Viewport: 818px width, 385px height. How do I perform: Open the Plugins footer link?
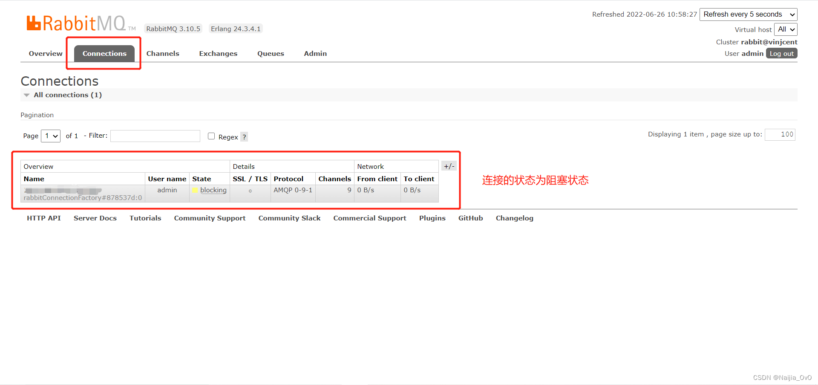[432, 218]
